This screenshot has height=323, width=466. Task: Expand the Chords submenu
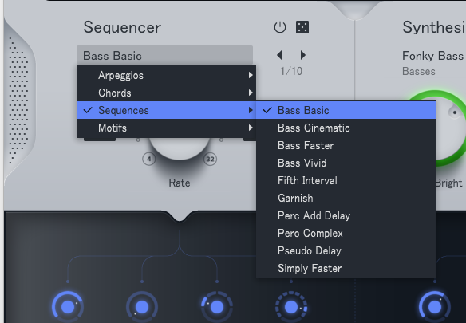(166, 93)
